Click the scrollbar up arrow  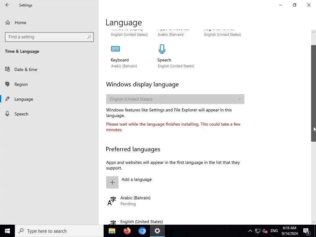point(314,32)
